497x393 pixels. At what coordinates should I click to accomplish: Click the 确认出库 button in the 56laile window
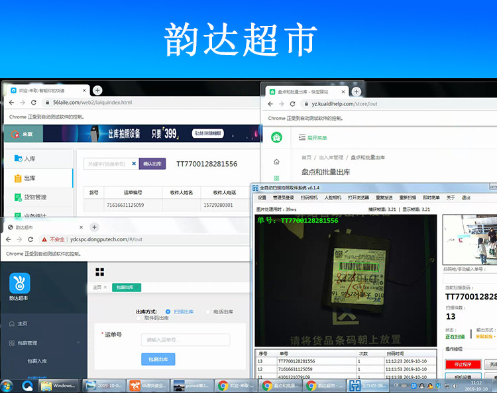coord(152,164)
